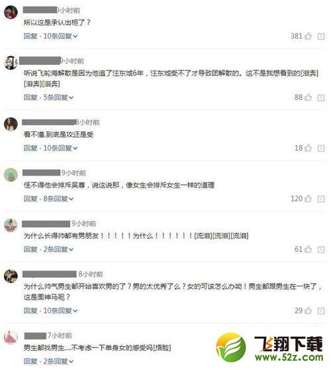Image resolution: width=331 pixels, height=370 pixels.
Task: Like the comment with 381 likes
Action: (x=308, y=36)
